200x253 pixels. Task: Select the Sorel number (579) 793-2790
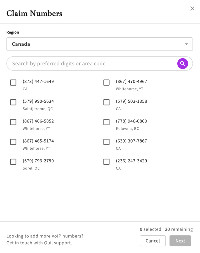pos(13,162)
